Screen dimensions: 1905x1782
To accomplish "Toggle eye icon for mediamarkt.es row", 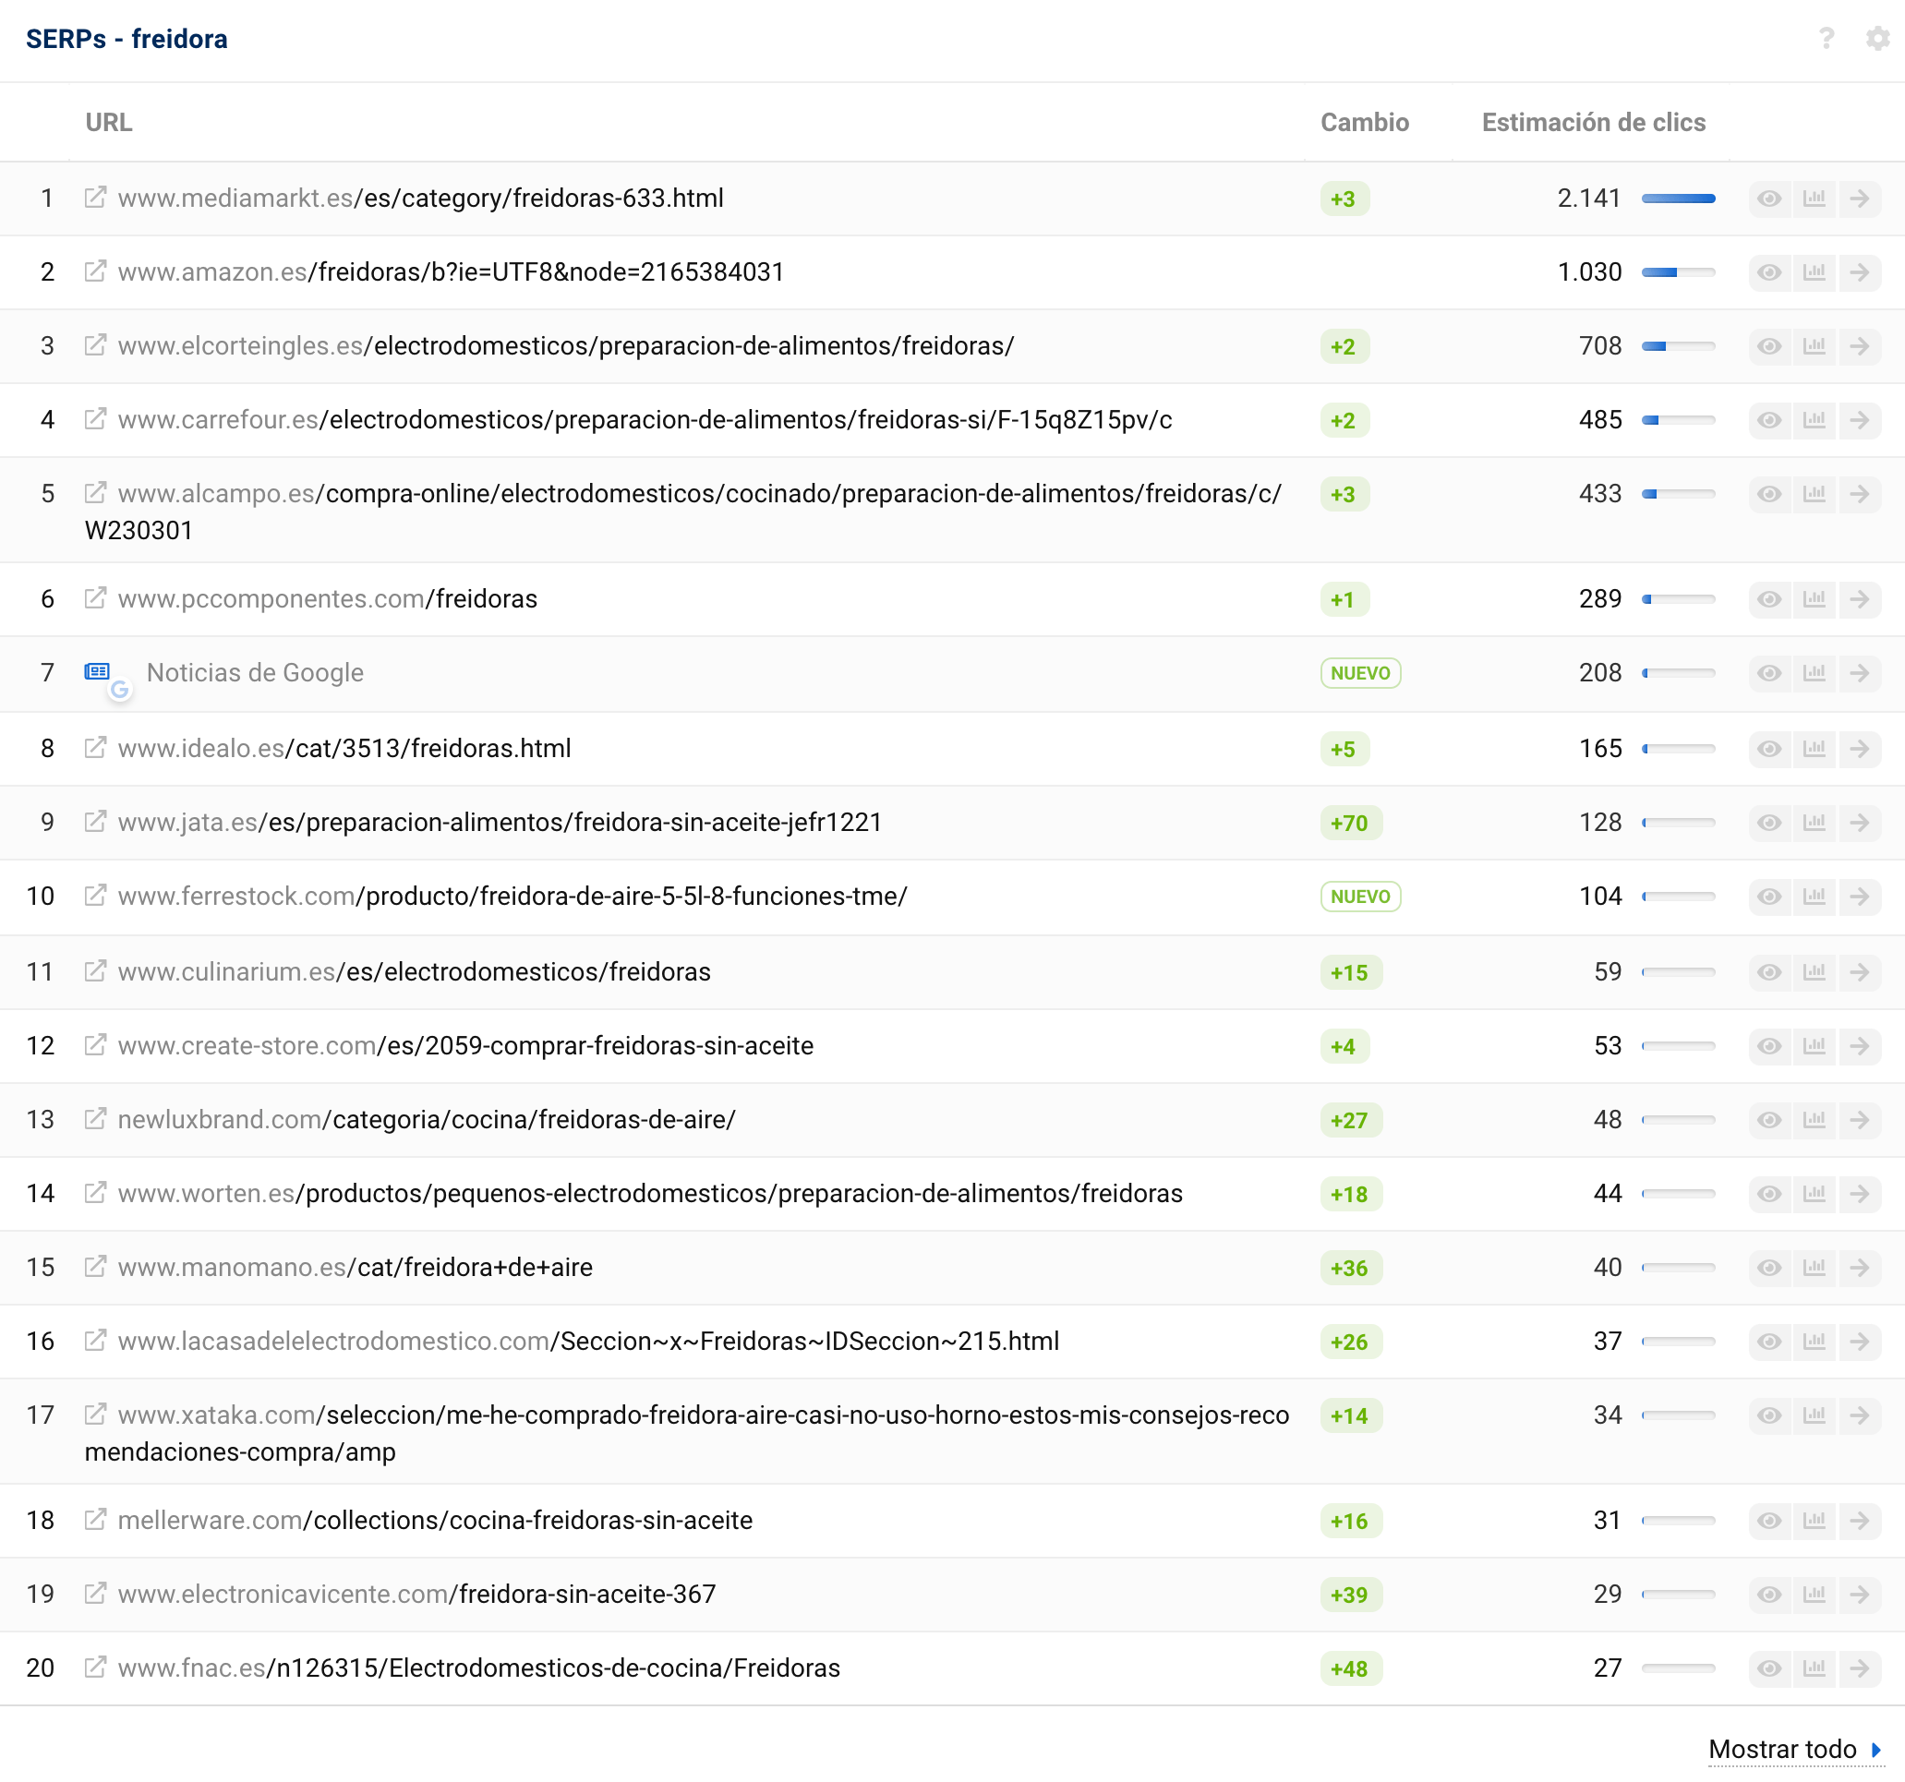I will (1769, 199).
